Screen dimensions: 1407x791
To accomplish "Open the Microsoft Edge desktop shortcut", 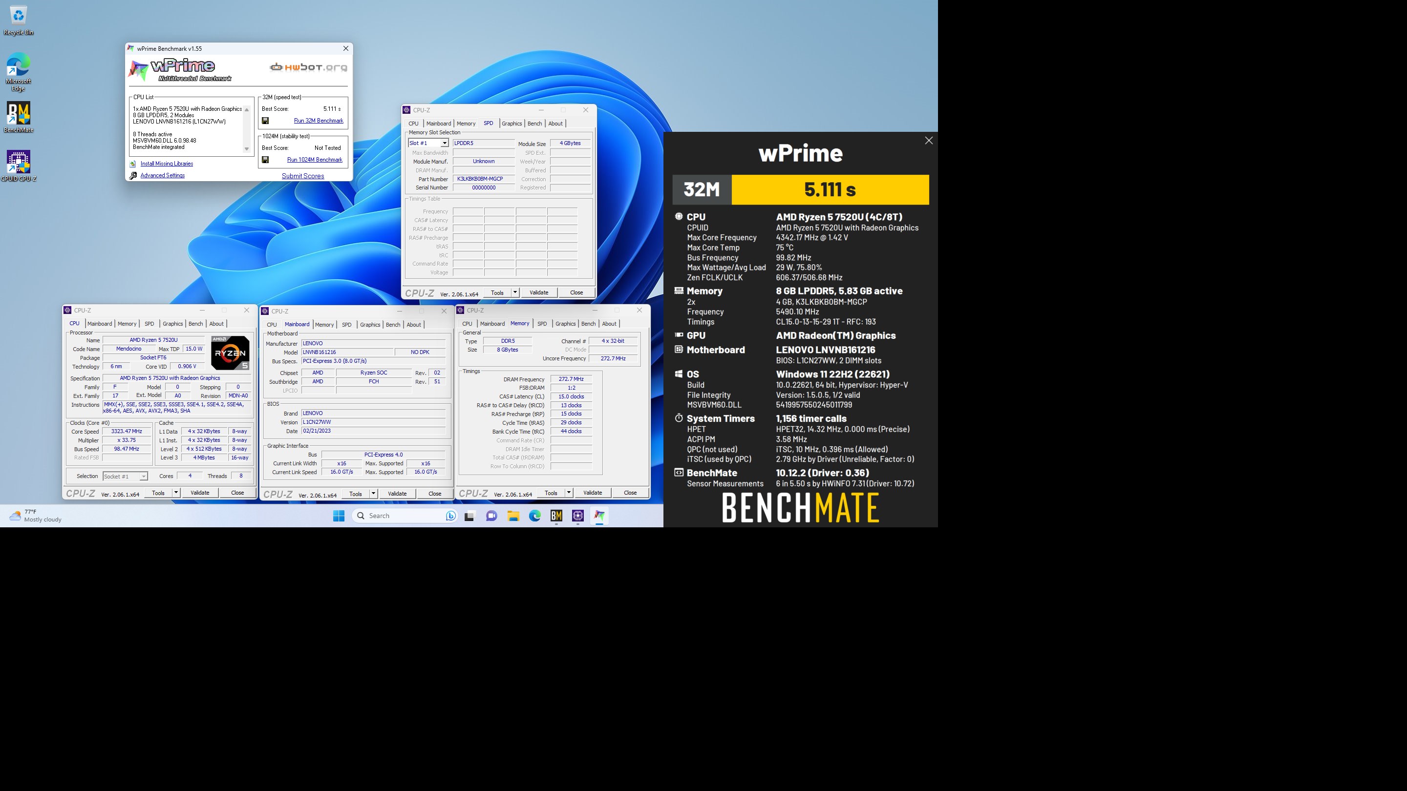I will click(x=18, y=71).
